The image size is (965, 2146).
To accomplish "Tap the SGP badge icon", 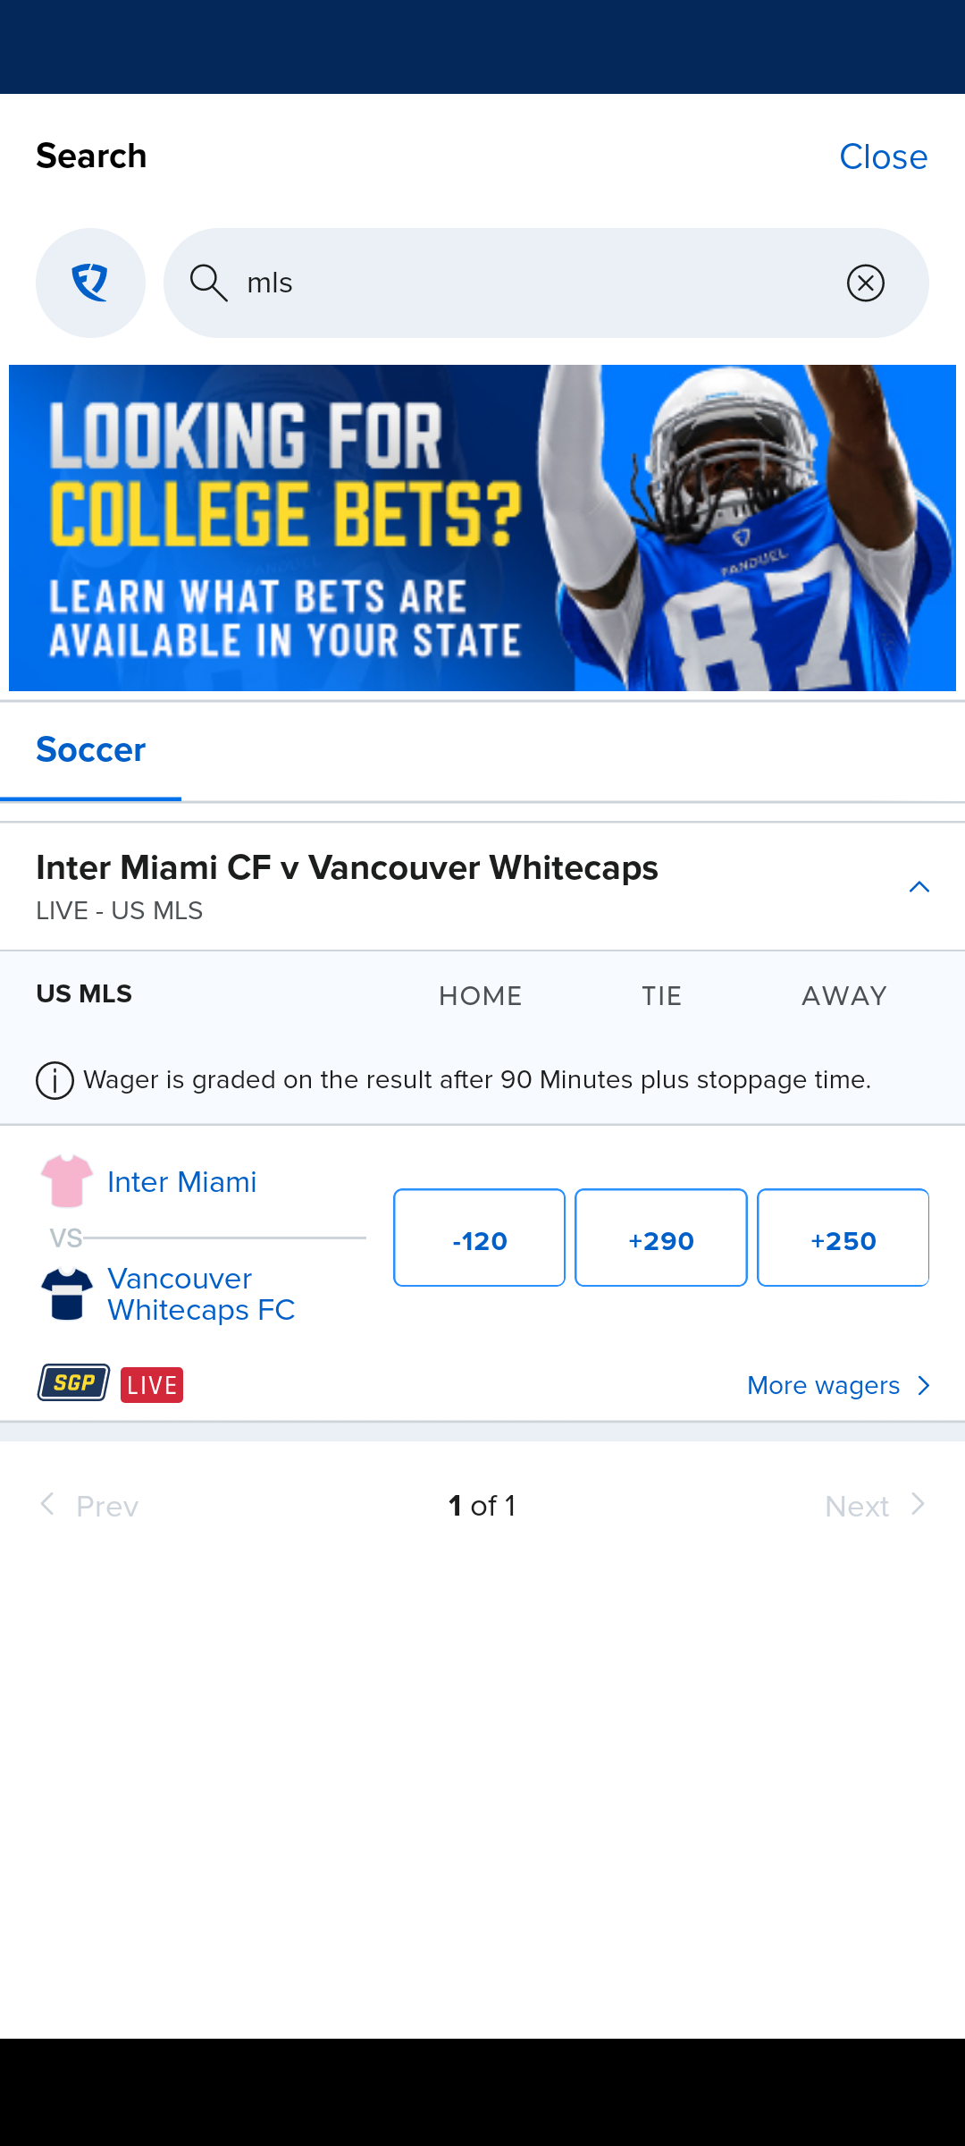I will coord(74,1383).
